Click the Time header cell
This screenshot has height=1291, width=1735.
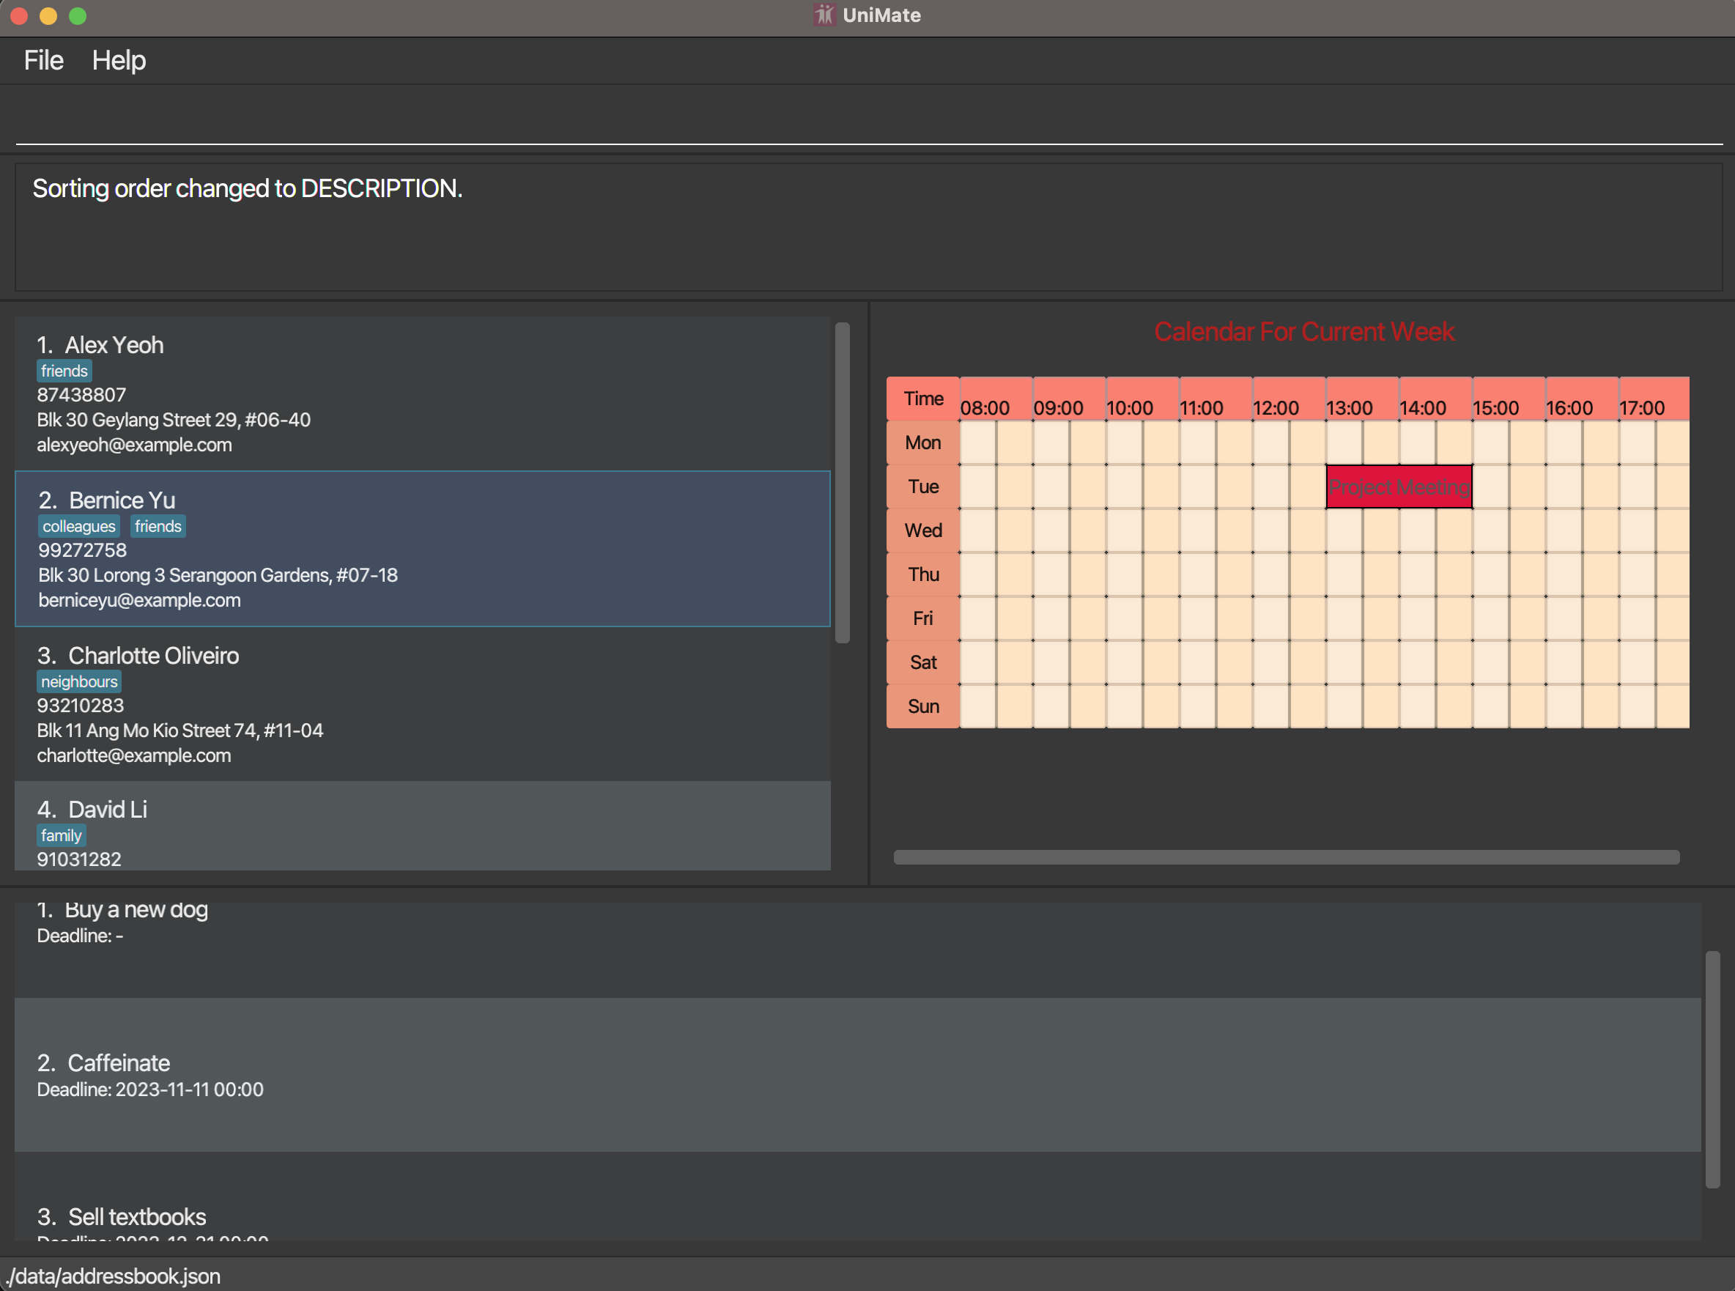(x=923, y=399)
